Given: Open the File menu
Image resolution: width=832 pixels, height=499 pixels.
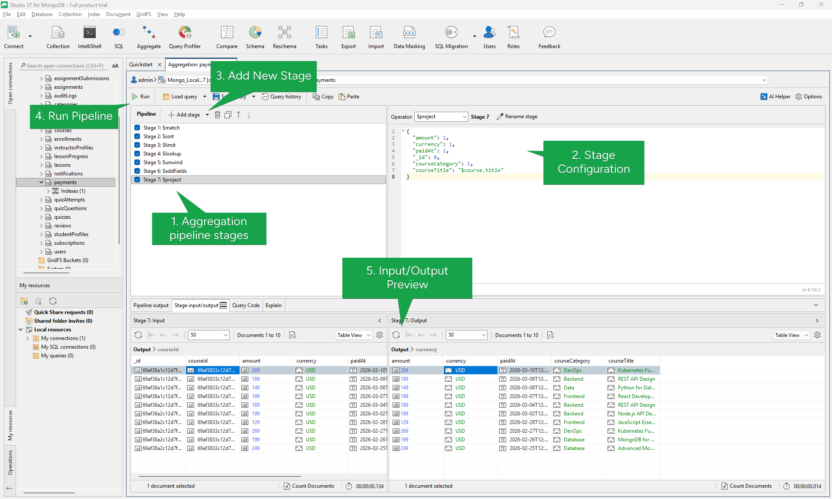Looking at the screenshot, I should [7, 14].
